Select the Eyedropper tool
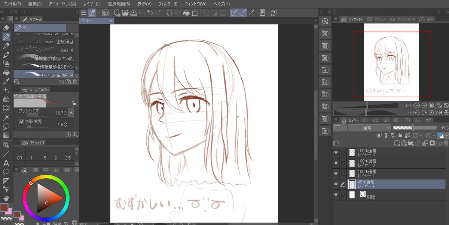The height and width of the screenshot is (225, 449). pos(6,81)
